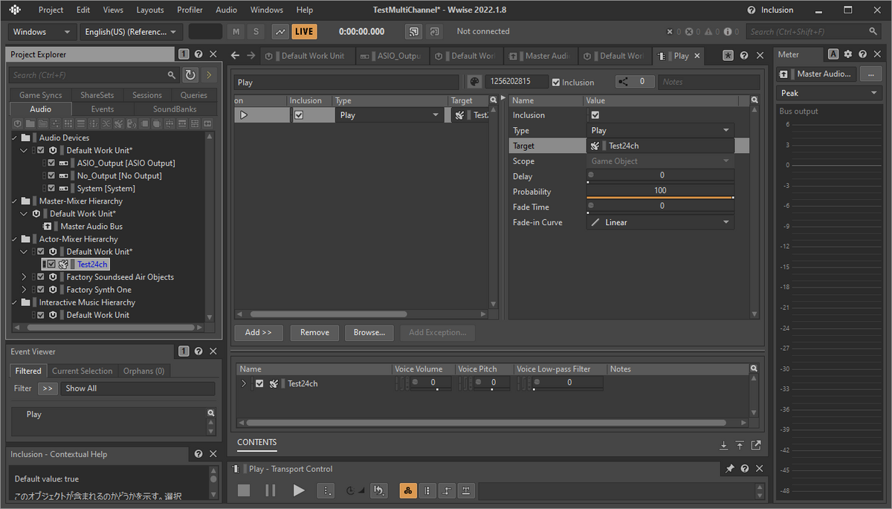
Task: Click the Notes input field
Action: pyautogui.click(x=709, y=82)
